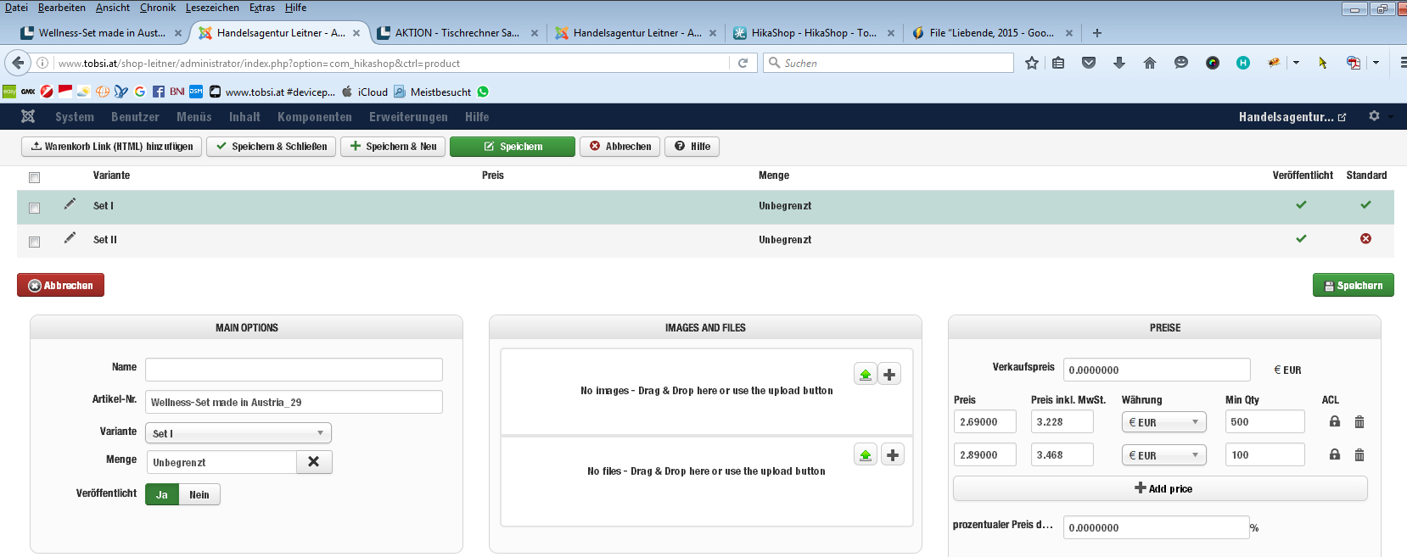Image resolution: width=1407 pixels, height=557 pixels.
Task: Save page to Pocket
Action: tap(1089, 63)
